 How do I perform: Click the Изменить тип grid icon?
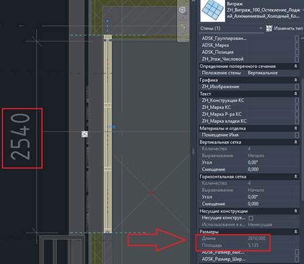pyautogui.click(x=269, y=29)
